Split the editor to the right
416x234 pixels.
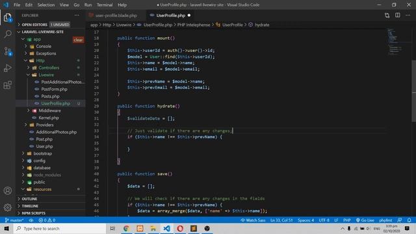click(397, 16)
